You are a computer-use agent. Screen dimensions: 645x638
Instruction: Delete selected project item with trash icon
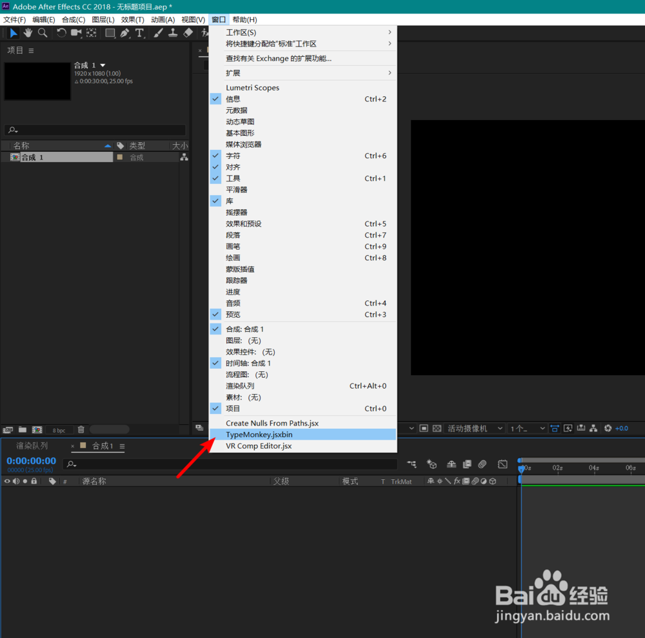(x=81, y=429)
